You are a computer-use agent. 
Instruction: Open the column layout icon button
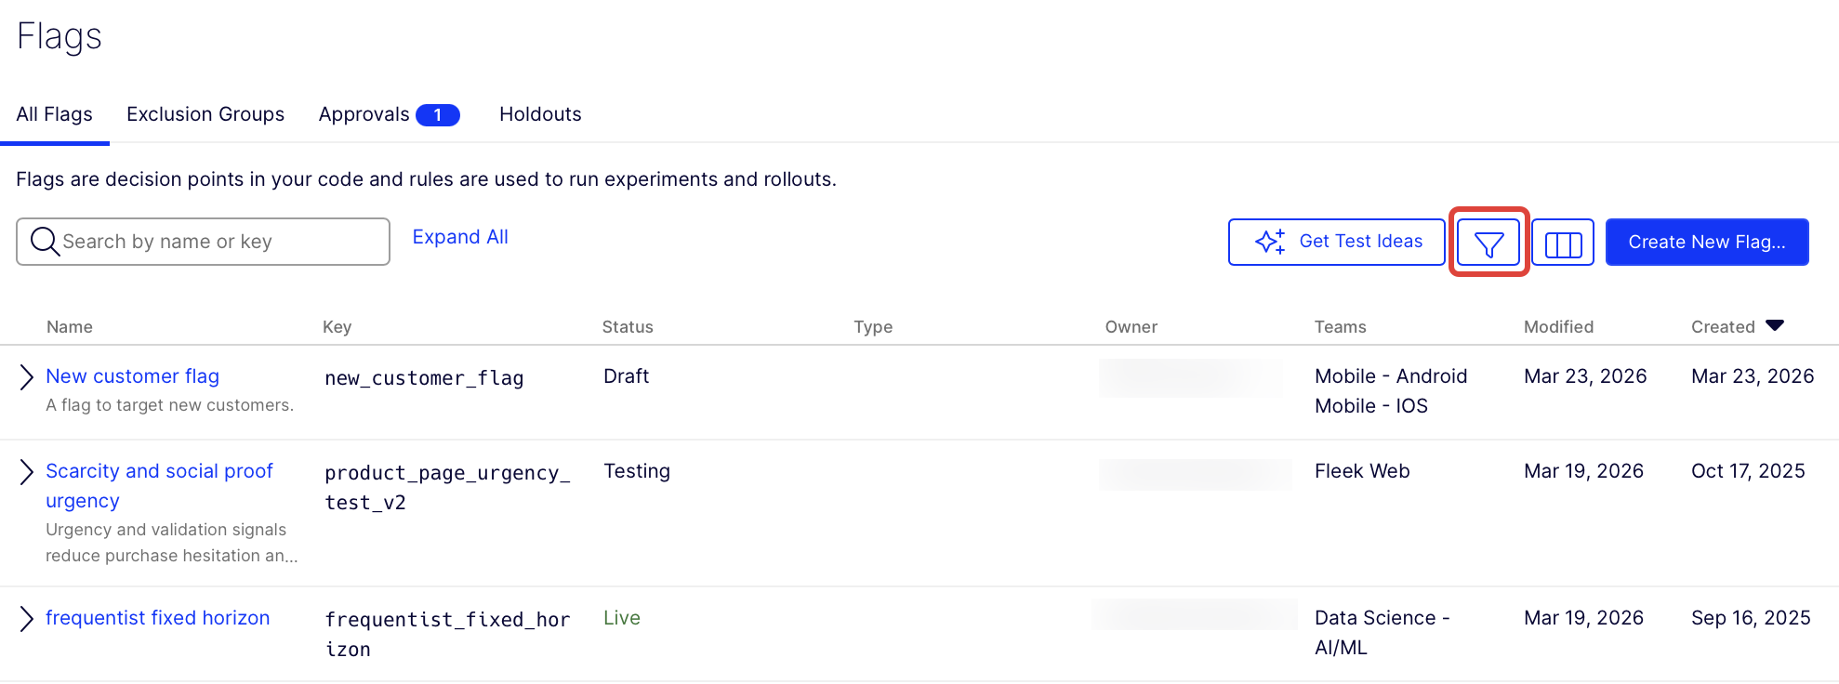pos(1563,243)
